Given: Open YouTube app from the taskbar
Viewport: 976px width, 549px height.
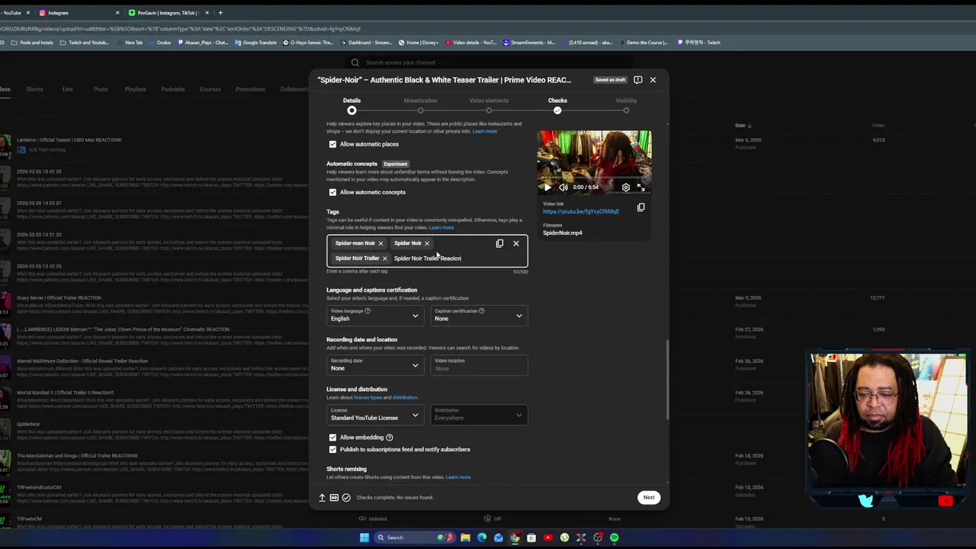Looking at the screenshot, I should (x=547, y=538).
